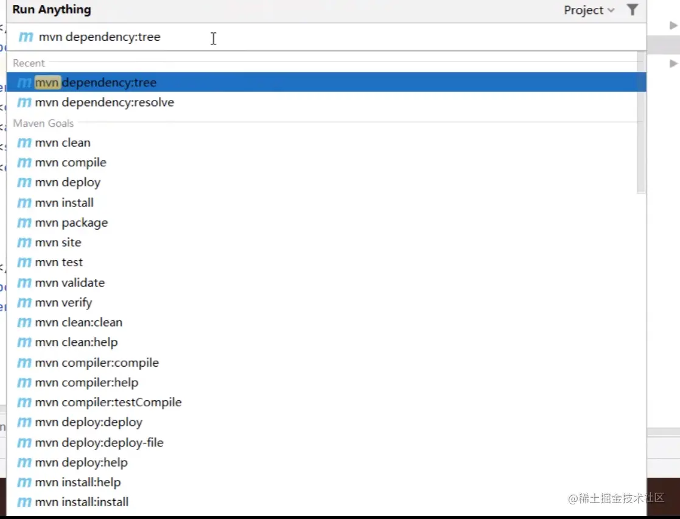Click Maven icon beside mvn clean:help
The height and width of the screenshot is (519, 680).
pyautogui.click(x=24, y=342)
